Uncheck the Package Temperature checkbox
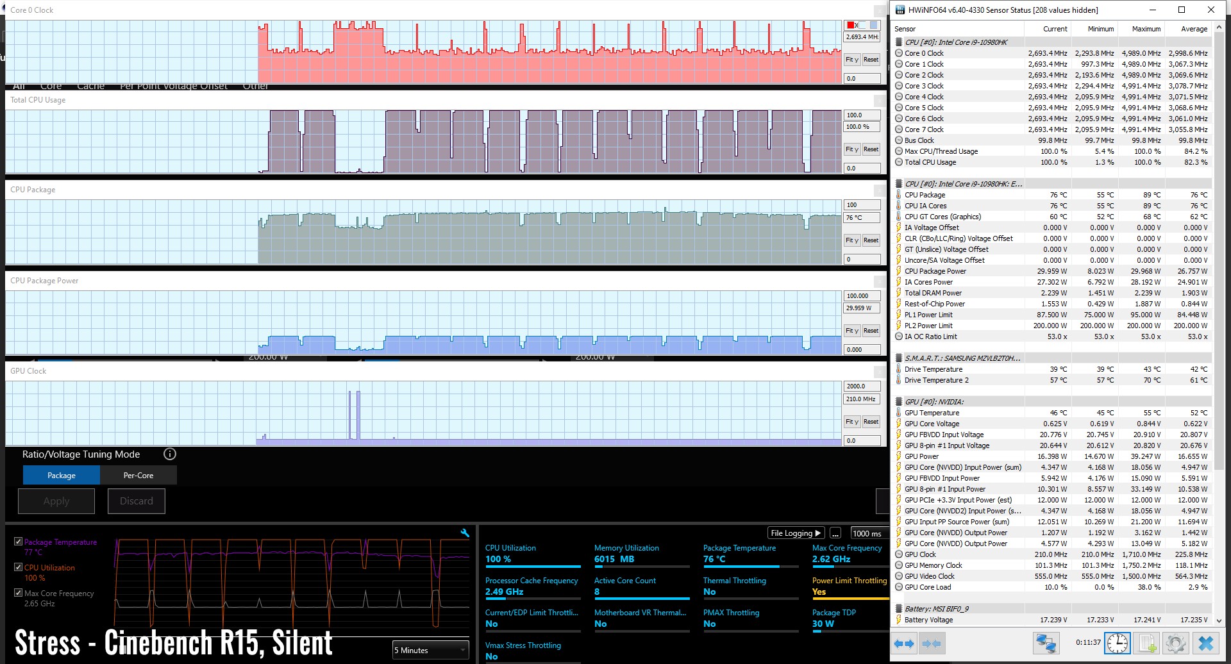 19,542
